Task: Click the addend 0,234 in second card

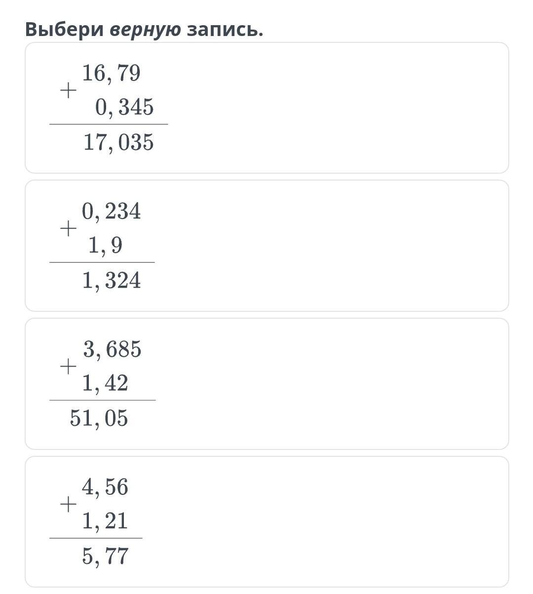Action: [111, 211]
